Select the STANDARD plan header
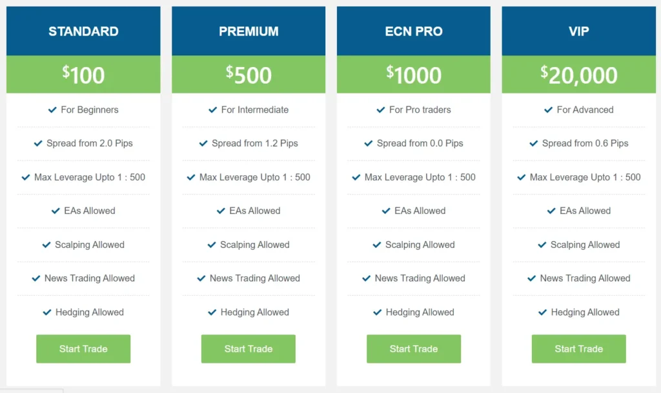This screenshot has width=661, height=393. tap(83, 31)
